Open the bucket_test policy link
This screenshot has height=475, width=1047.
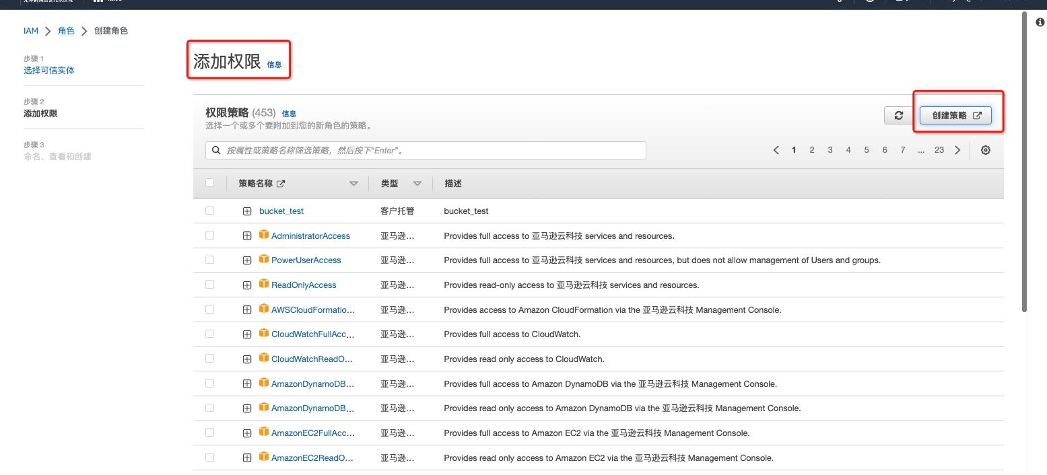pos(281,211)
